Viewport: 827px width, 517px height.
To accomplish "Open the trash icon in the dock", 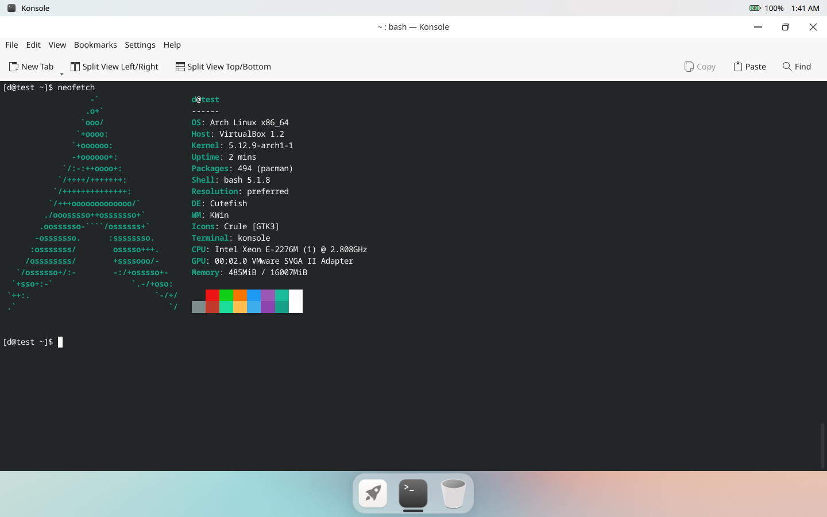I will tap(454, 493).
